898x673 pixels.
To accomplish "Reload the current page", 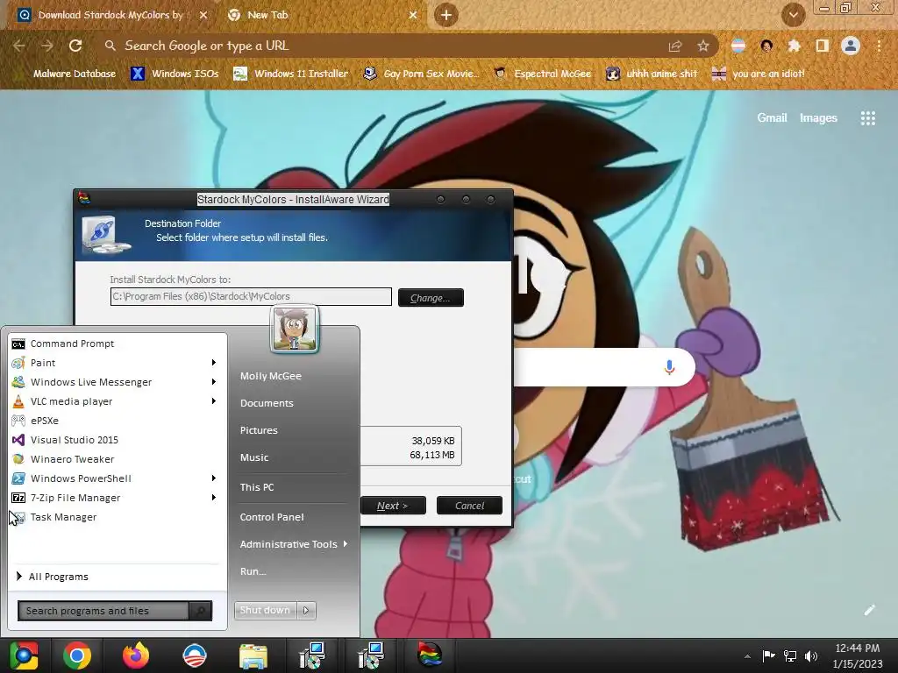I will coord(75,46).
